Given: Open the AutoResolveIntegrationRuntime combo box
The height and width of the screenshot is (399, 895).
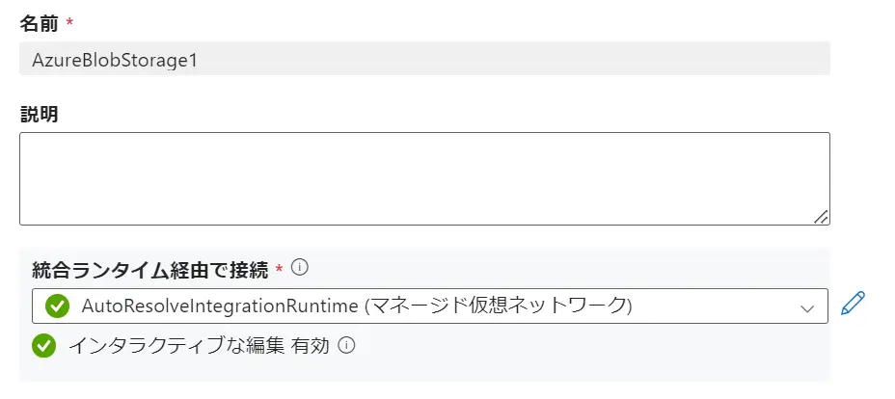Looking at the screenshot, I should pos(429,306).
